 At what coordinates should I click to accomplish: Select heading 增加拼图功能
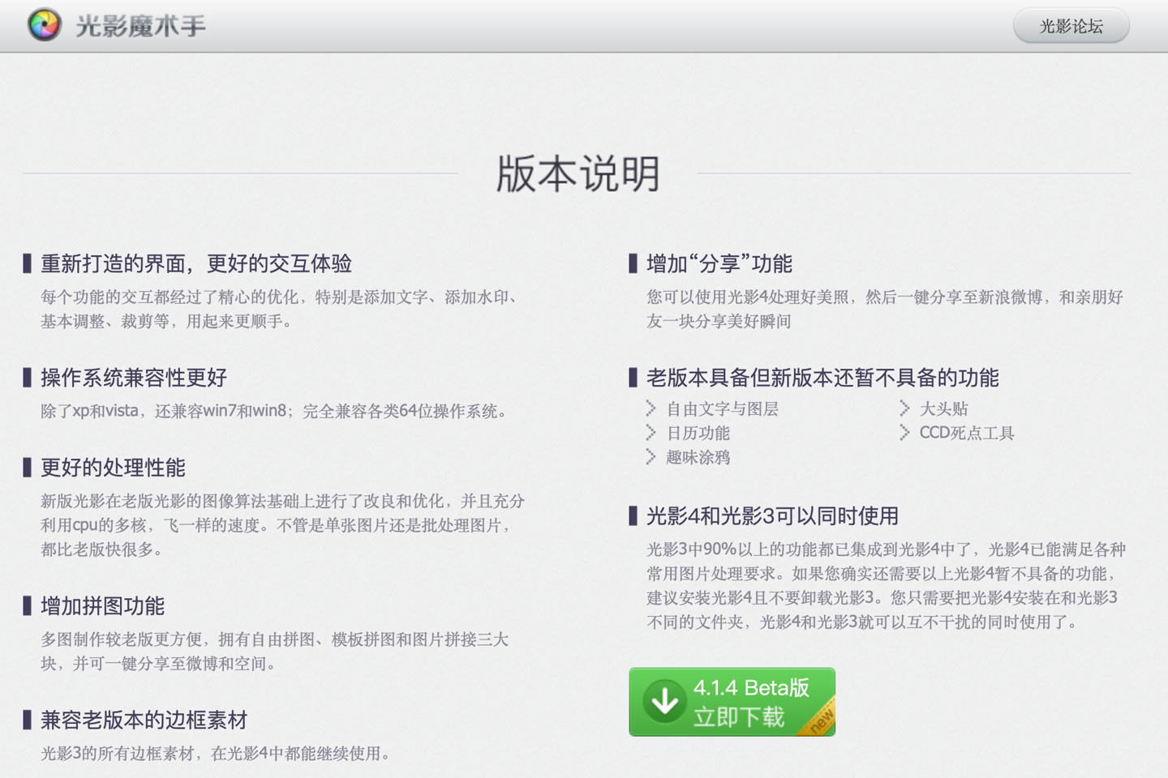tap(102, 606)
